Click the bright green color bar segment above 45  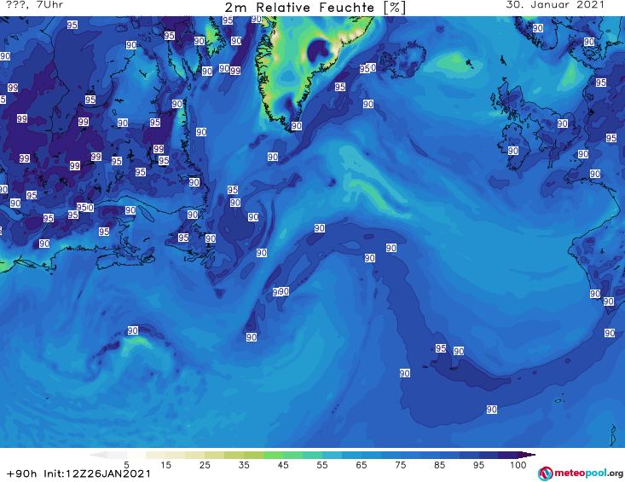tap(273, 455)
